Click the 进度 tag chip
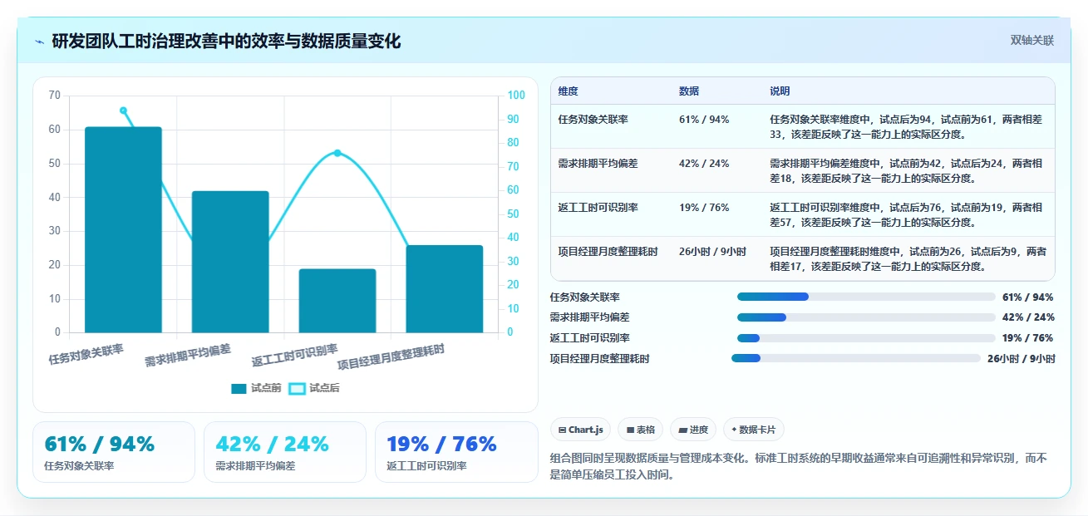 click(693, 430)
